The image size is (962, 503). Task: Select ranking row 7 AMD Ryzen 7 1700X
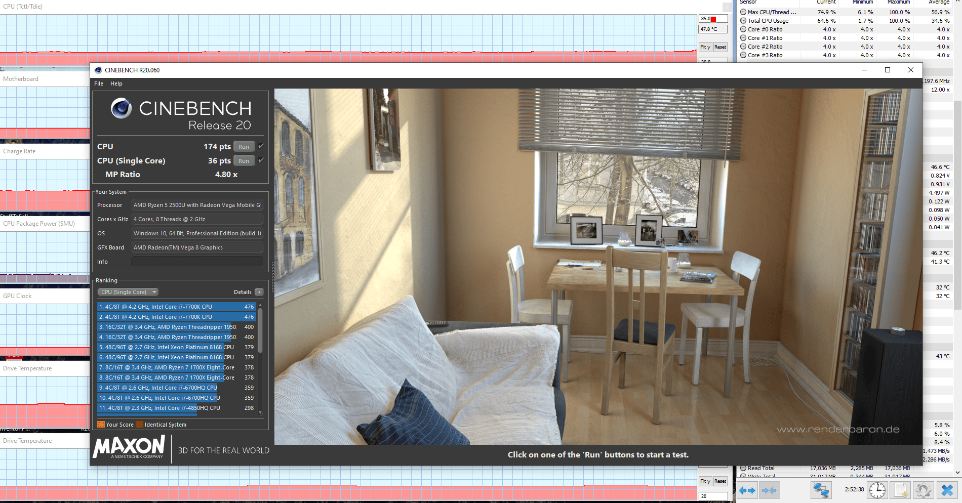[x=177, y=367]
